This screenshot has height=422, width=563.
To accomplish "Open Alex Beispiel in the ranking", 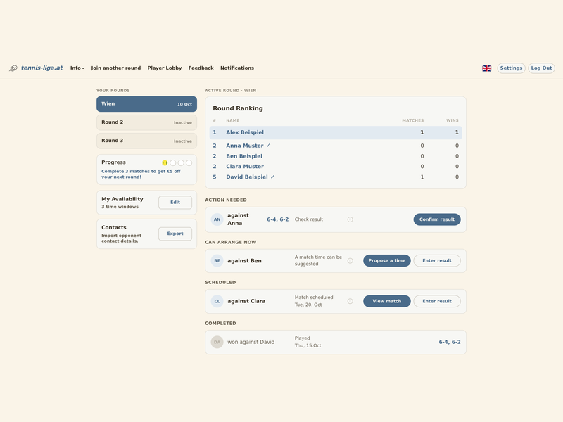I will point(245,132).
